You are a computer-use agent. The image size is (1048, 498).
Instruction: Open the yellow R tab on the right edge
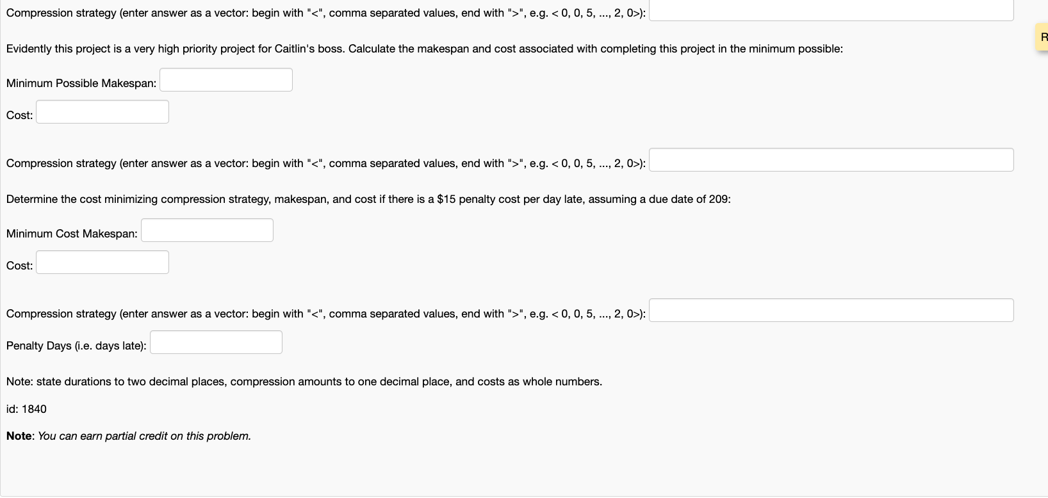1043,36
